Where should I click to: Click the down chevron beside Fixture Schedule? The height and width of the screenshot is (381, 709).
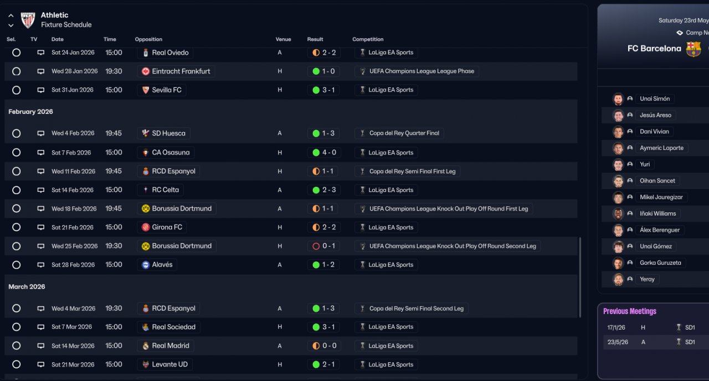pyautogui.click(x=11, y=25)
